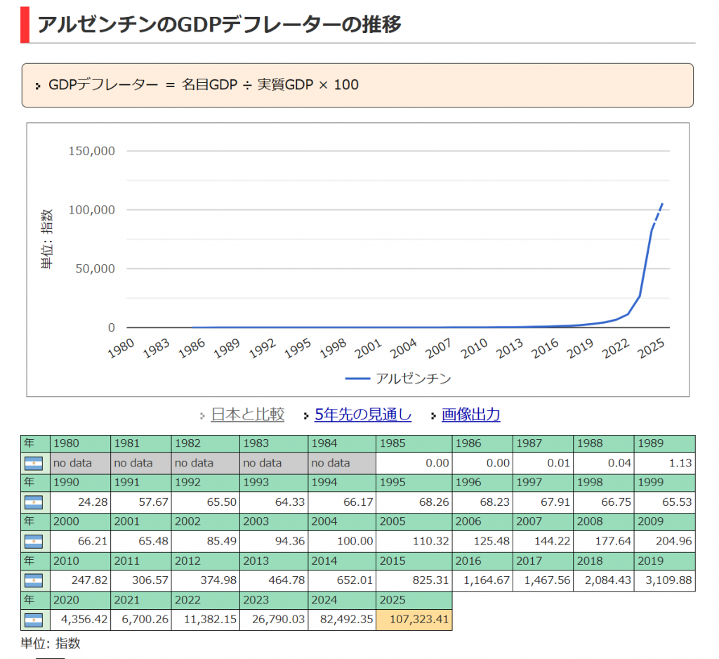Click the arrow bullet before 画像出力
Screen dimensions: 719x659
pos(434,416)
